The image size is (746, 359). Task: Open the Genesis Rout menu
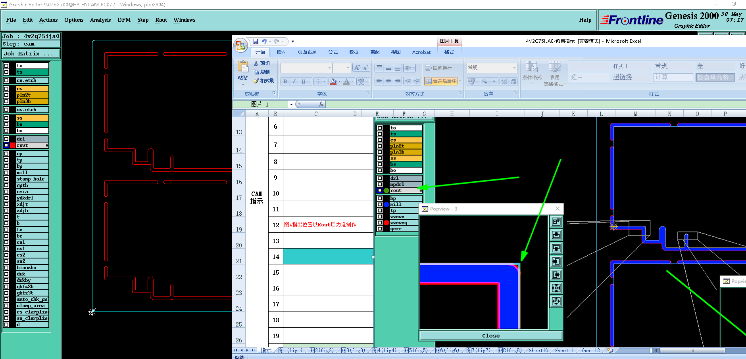pos(161,20)
